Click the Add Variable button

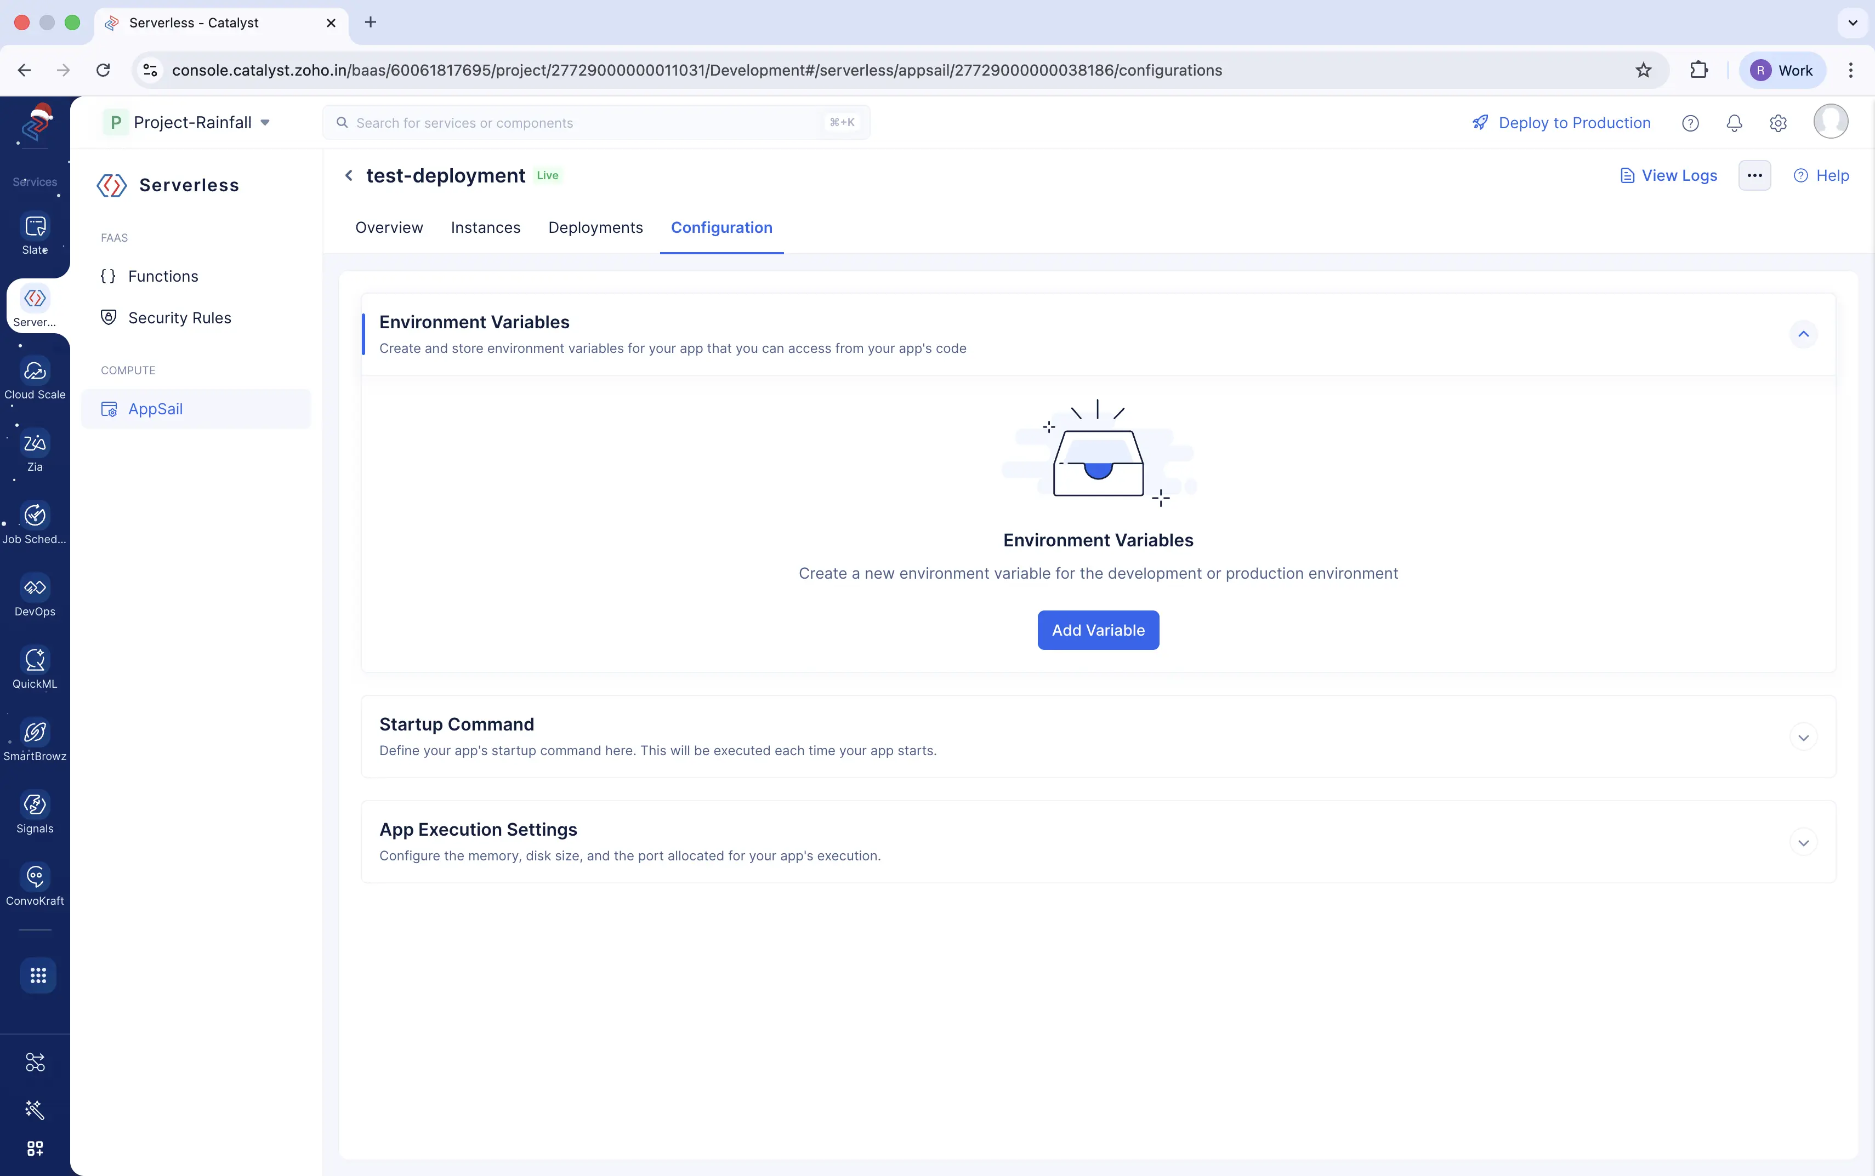(x=1098, y=630)
